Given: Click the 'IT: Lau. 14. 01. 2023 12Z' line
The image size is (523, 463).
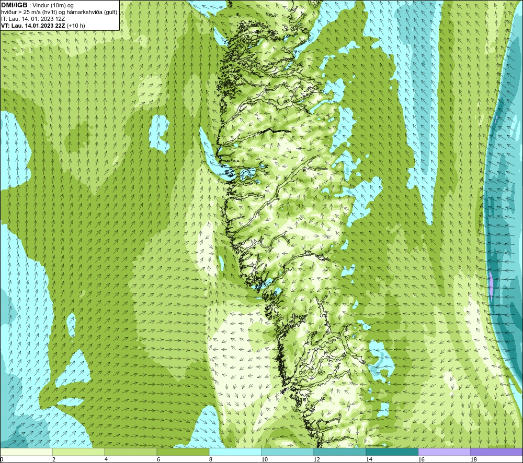Looking at the screenshot, I should click(x=33, y=19).
